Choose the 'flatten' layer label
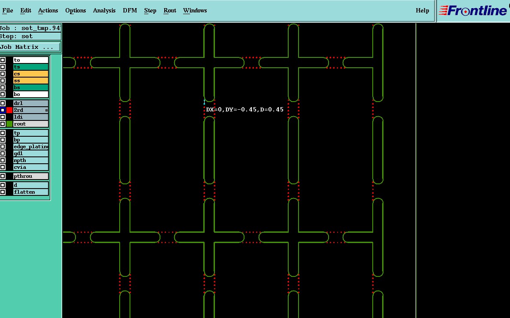Viewport: 510px width, 318px height. click(x=30, y=192)
